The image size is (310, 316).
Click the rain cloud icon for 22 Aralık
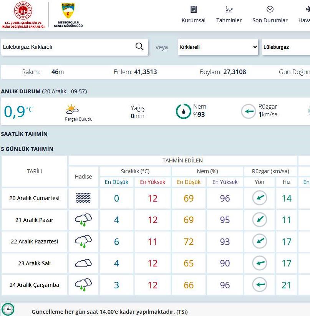pyautogui.click(x=83, y=241)
